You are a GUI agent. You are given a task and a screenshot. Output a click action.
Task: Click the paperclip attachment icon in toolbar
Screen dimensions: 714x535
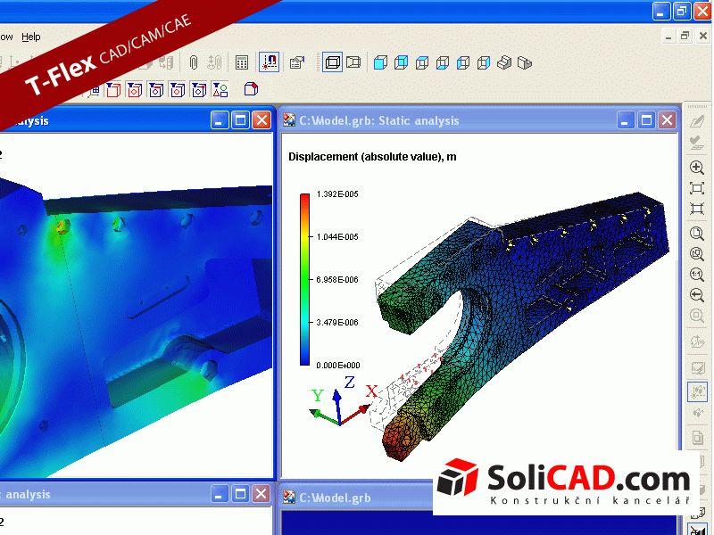click(194, 62)
